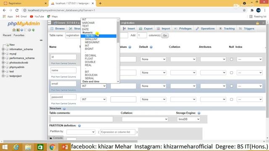The image size is (269, 151).
Task: Open the Maps bookmark
Action: click(53, 16)
